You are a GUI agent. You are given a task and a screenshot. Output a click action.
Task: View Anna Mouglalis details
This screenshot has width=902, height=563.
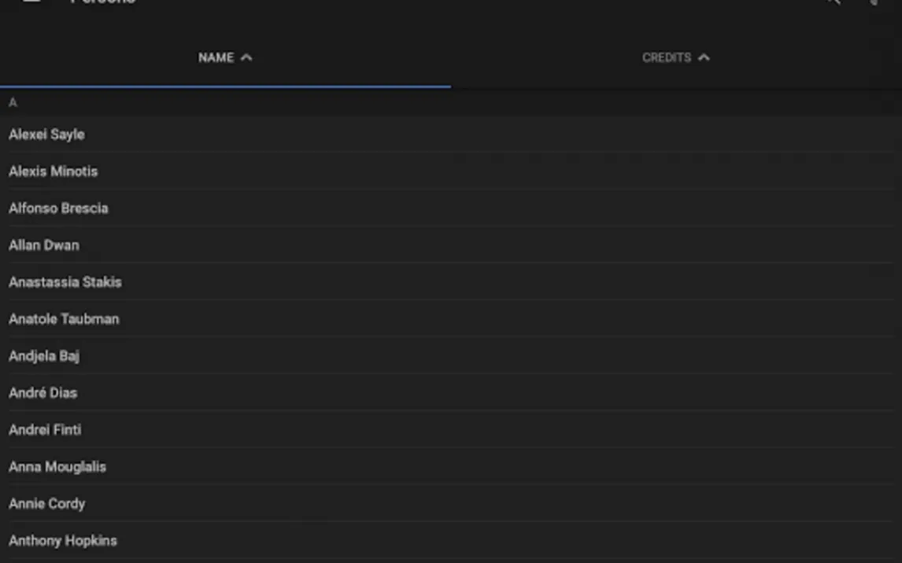click(57, 467)
